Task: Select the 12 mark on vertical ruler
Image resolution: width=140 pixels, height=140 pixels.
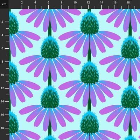Action: point(2,88)
